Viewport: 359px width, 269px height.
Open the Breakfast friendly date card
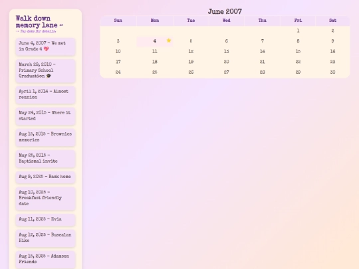[45, 198]
